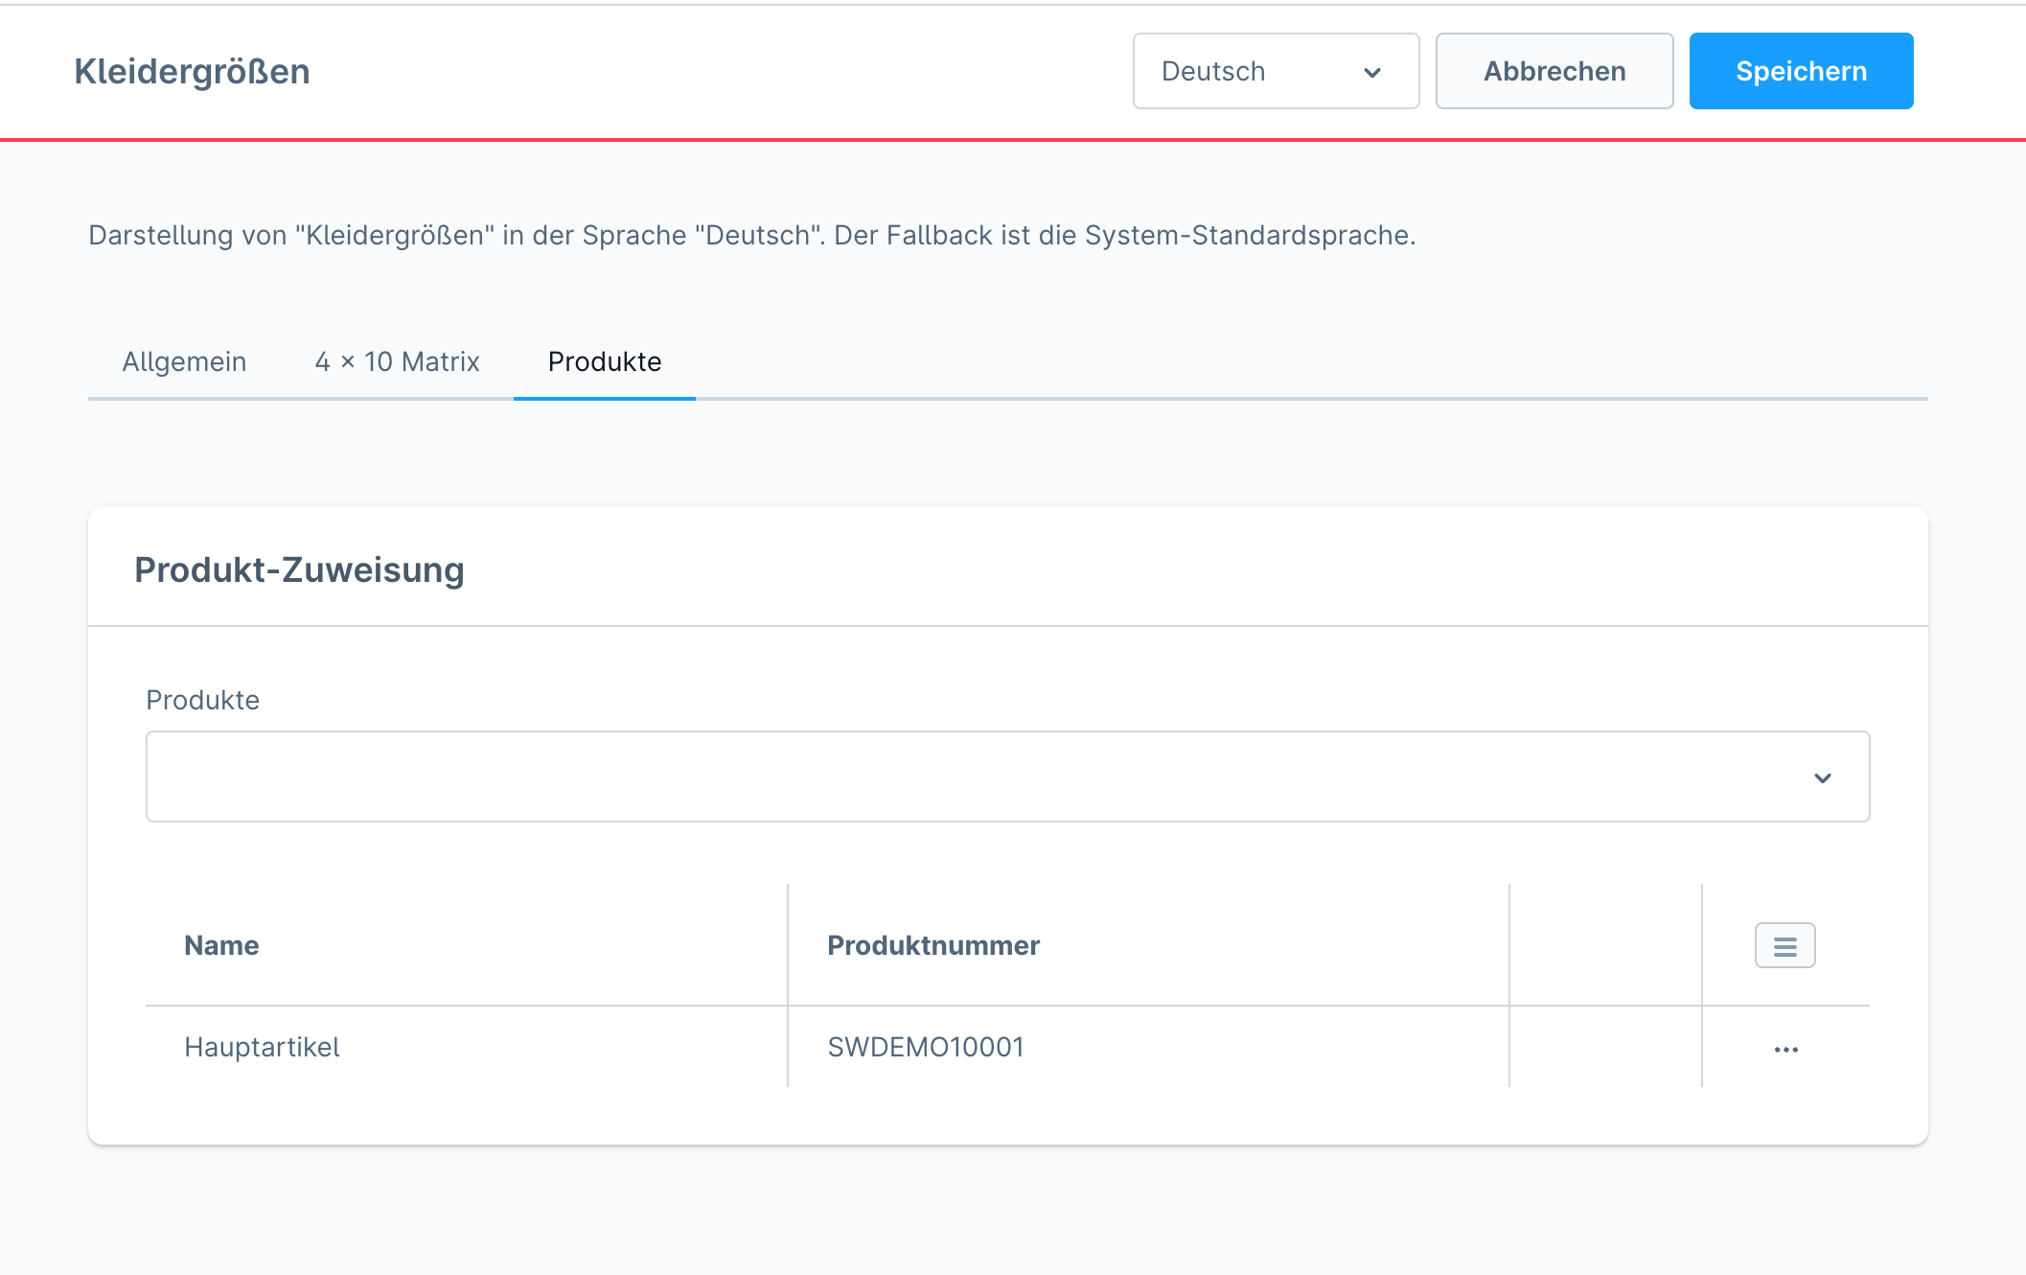
Task: Sort by the Produktnummer column header
Action: point(932,945)
